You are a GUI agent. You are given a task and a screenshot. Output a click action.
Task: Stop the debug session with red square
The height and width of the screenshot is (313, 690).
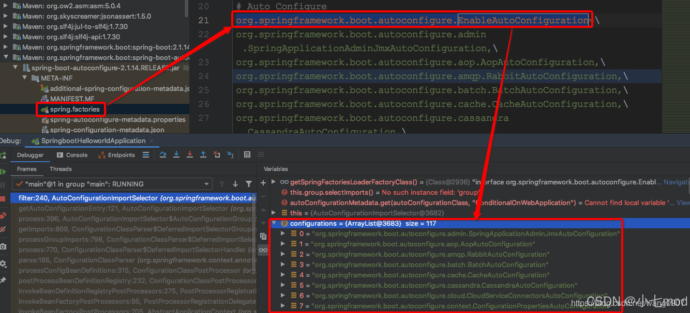(x=3, y=198)
